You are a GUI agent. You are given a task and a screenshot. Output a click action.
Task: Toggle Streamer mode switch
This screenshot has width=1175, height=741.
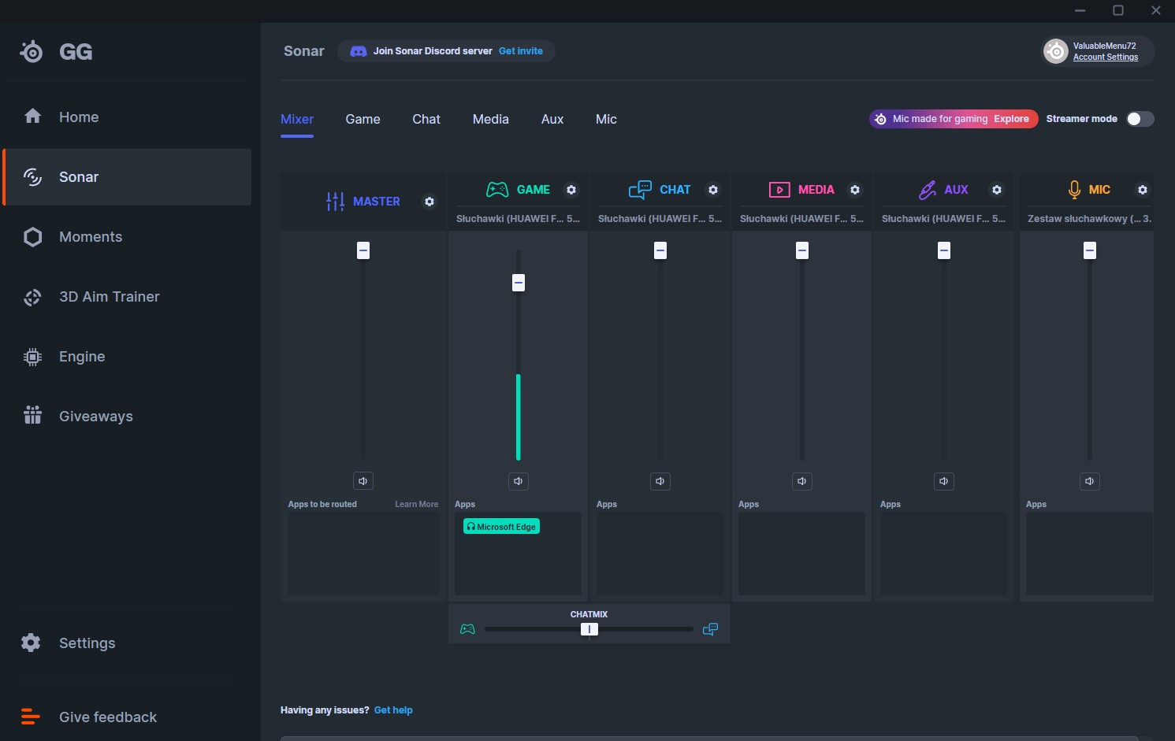[x=1140, y=119]
